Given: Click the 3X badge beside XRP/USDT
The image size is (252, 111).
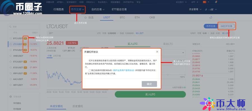Looking at the screenshot, I should click(25, 73).
